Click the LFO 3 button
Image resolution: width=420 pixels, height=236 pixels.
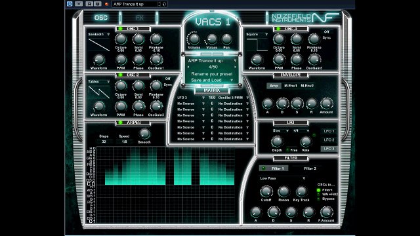coord(329,149)
